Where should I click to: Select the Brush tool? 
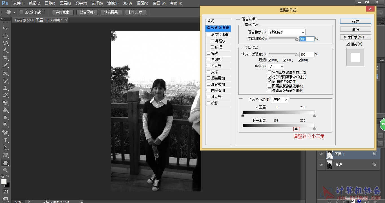tap(5, 81)
